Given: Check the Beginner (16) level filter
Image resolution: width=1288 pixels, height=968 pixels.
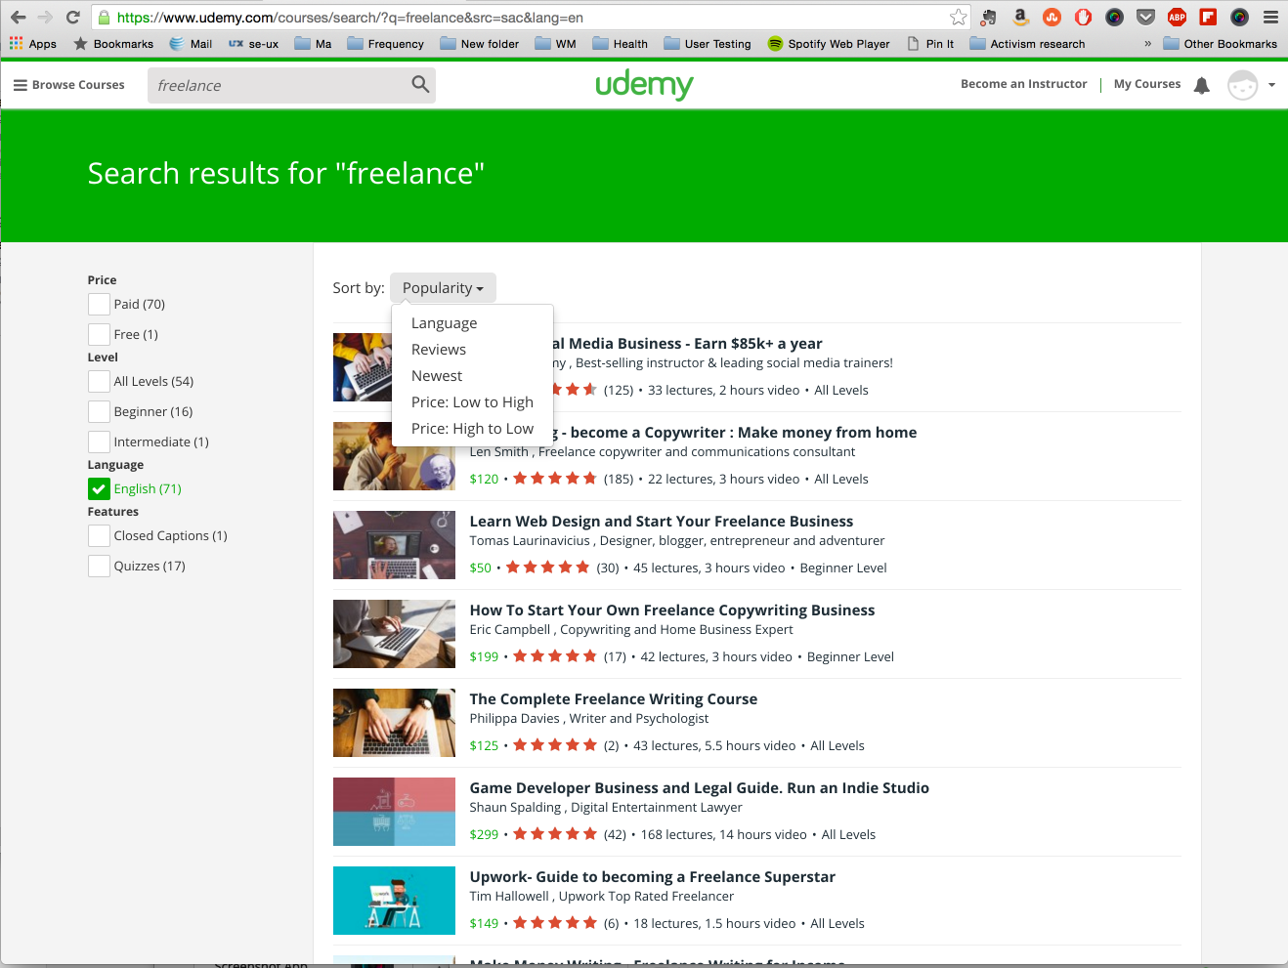Looking at the screenshot, I should pyautogui.click(x=99, y=411).
